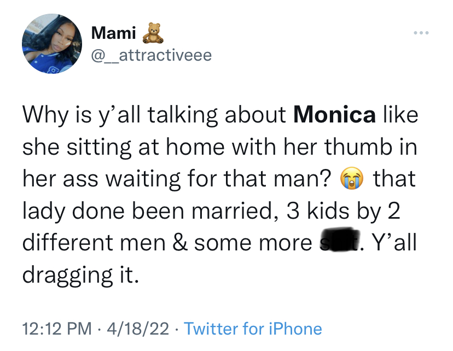The image size is (453, 351).
Task: Open the Twitter for iPhone source link
Action: 254,329
